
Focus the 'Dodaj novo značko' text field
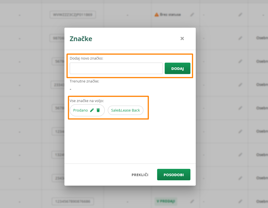(116, 68)
